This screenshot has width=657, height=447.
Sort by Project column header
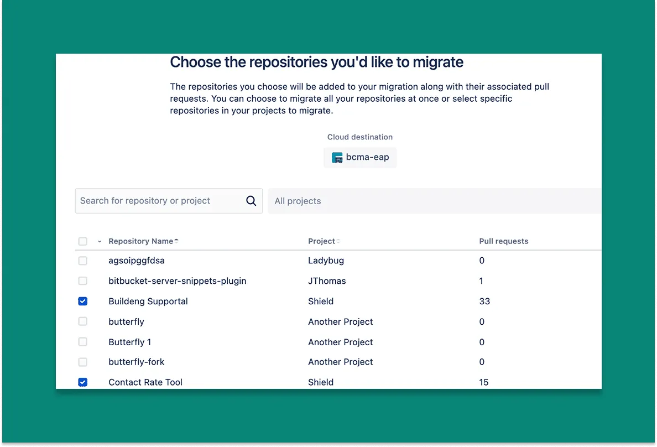[321, 241]
